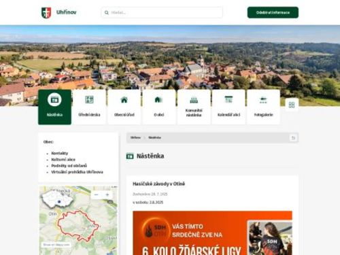Screen dimensions: 340x255
Task: Zoom out the map with minus button
Action: click(x=97, y=194)
